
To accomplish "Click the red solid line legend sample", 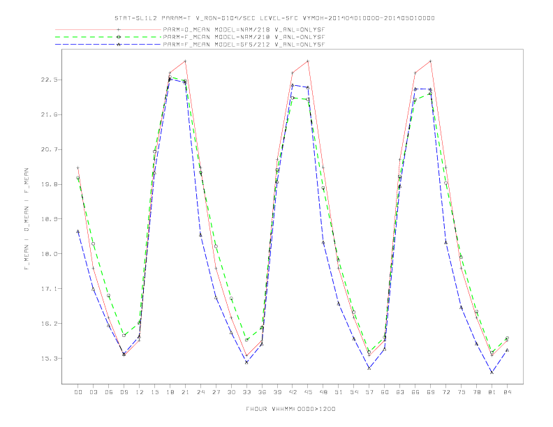I will [x=108, y=29].
